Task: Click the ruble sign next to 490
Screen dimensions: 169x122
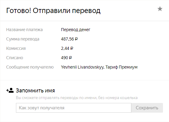Action: pos(70,58)
